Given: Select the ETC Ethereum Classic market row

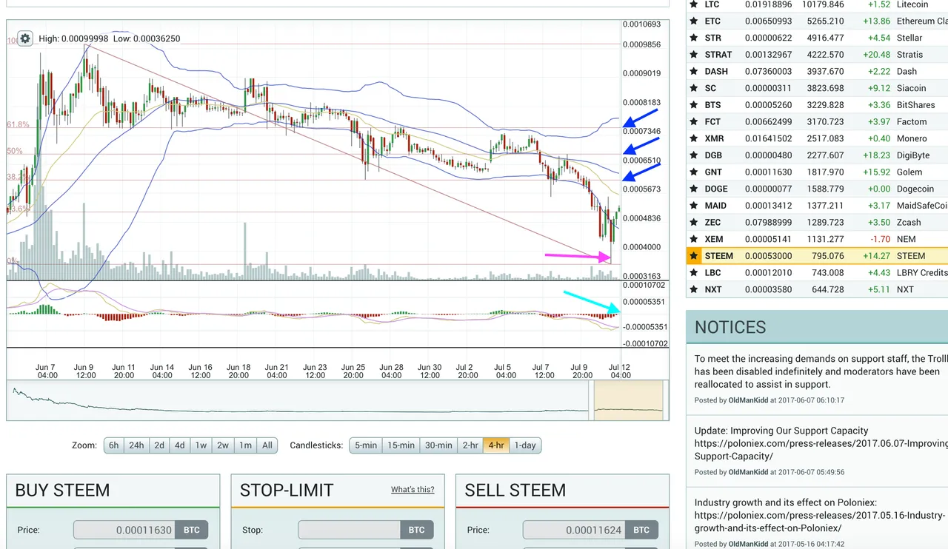Looking at the screenshot, I should 817,21.
